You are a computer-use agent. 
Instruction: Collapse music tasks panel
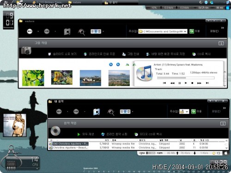click(223, 124)
